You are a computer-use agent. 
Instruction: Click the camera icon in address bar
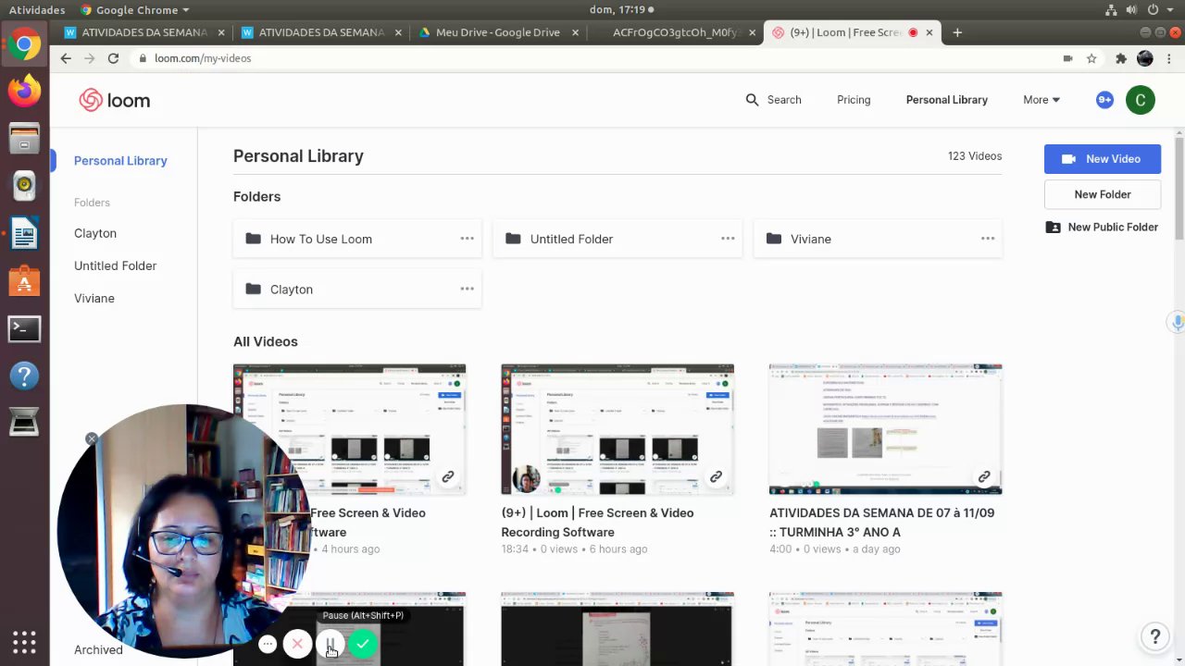pyautogui.click(x=1067, y=58)
